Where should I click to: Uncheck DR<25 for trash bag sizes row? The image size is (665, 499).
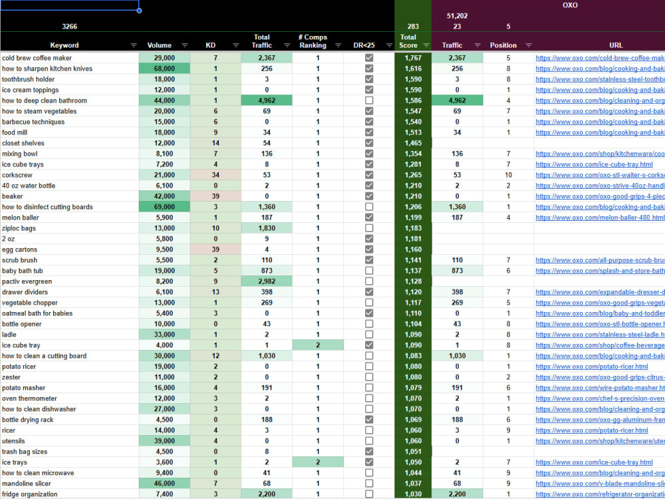pyautogui.click(x=369, y=452)
